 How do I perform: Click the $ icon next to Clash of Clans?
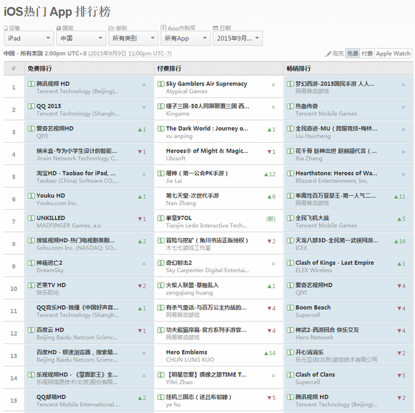290,375
